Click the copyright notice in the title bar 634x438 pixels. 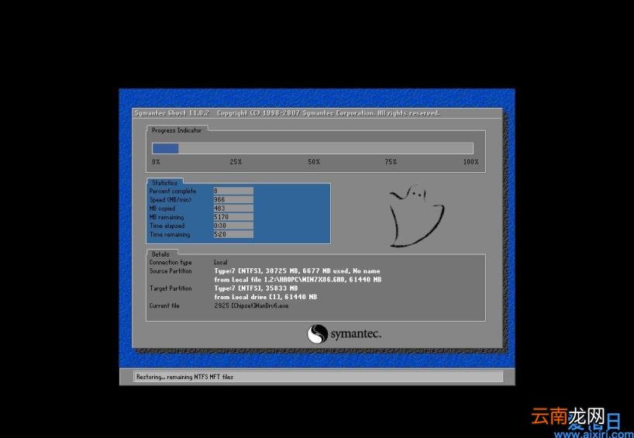pos(329,113)
